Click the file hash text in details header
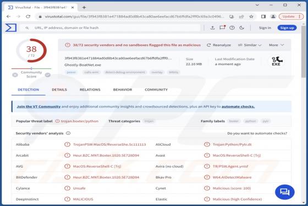Image resolution: width=308 pixels, height=206 pixels. tap(118, 58)
